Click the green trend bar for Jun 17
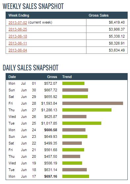The width and height of the screenshot is (130, 184). [76, 176]
